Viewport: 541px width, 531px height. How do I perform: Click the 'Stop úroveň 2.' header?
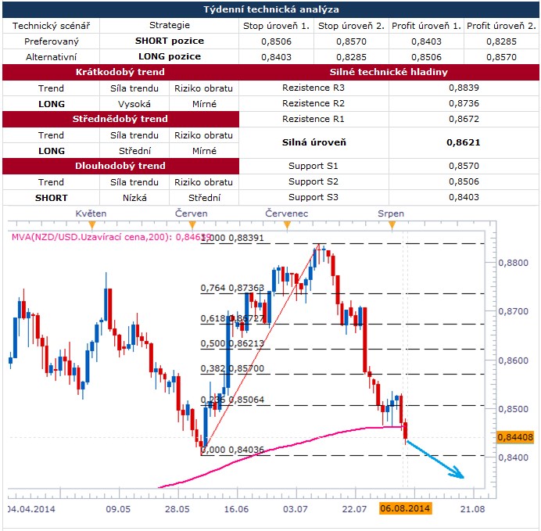[x=351, y=26]
